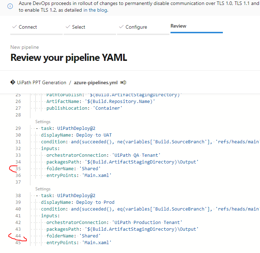
Task: Click the inputs line 41
Action: point(50,216)
